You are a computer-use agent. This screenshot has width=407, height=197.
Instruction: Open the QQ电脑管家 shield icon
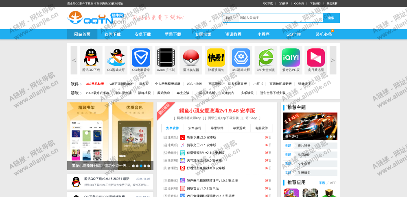click(141, 57)
